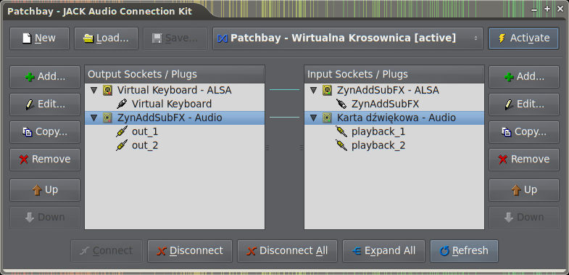
Task: Collapse the Karta dźwiękowa - Audio socket
Action: pos(314,118)
